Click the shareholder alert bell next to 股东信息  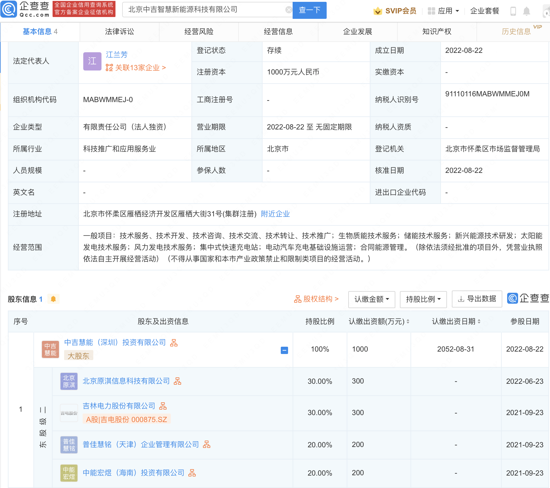pos(53,299)
